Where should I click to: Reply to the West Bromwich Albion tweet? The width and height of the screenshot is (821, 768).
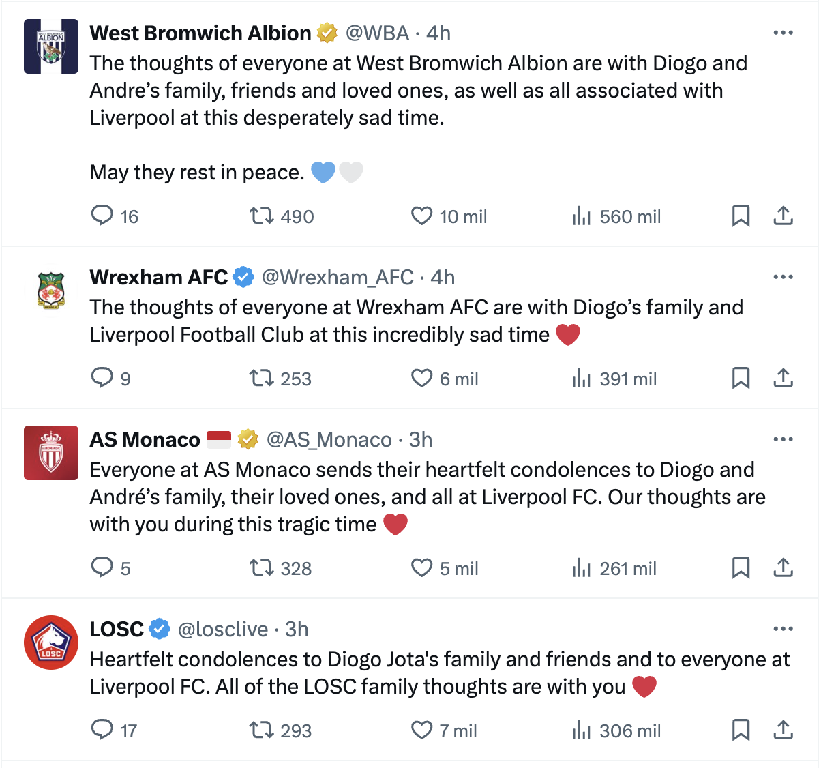102,216
